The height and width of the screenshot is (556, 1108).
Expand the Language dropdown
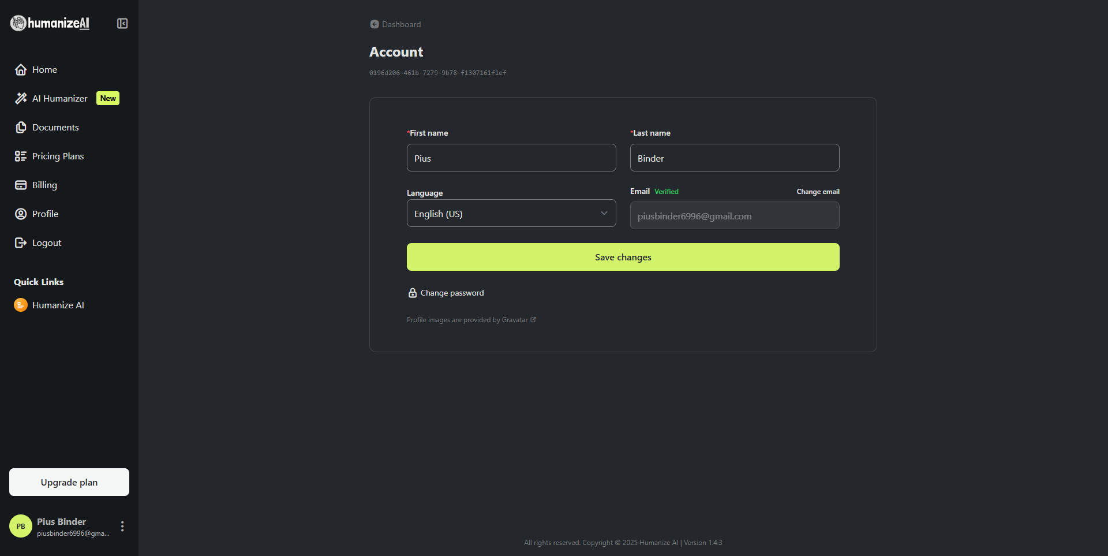(x=511, y=214)
